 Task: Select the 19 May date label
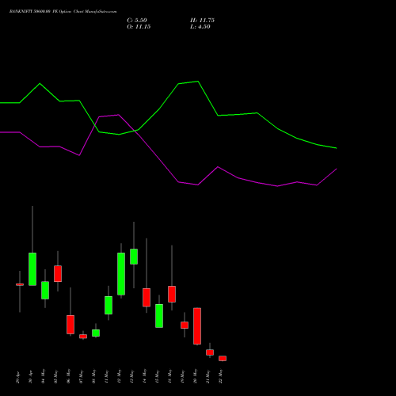(x=182, y=376)
